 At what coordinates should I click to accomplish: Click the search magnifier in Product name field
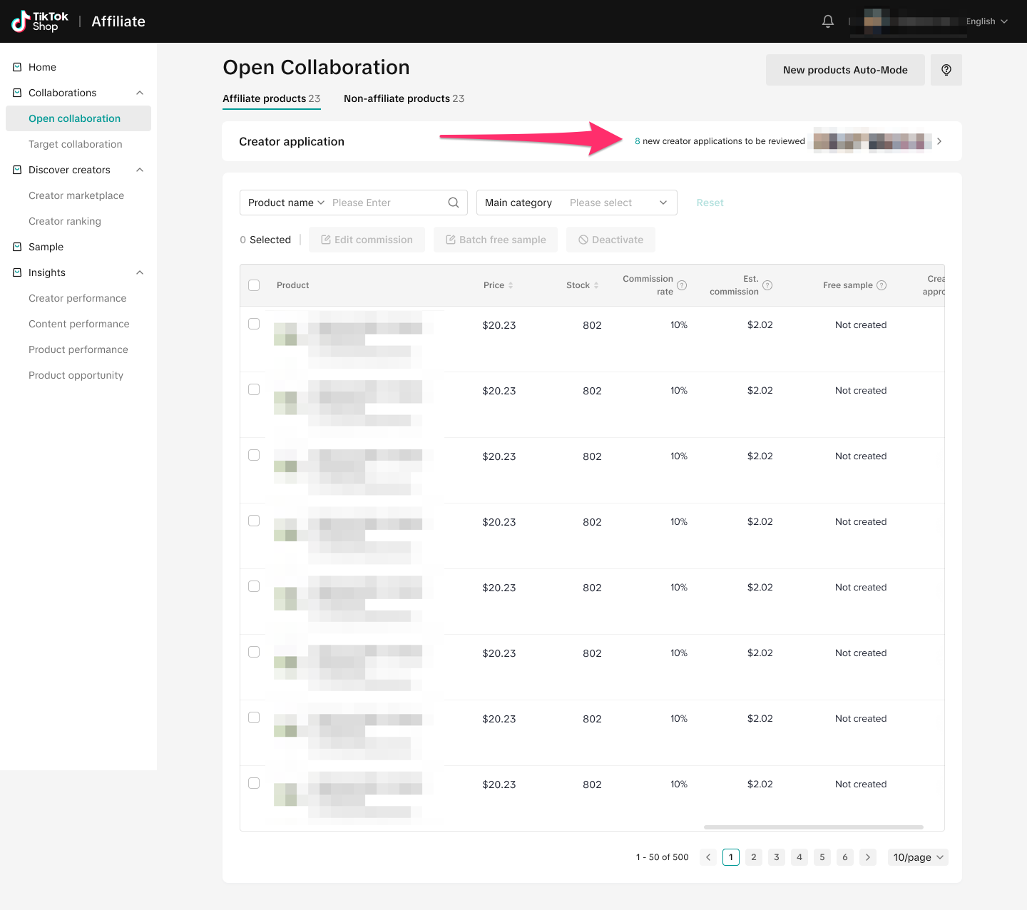453,203
